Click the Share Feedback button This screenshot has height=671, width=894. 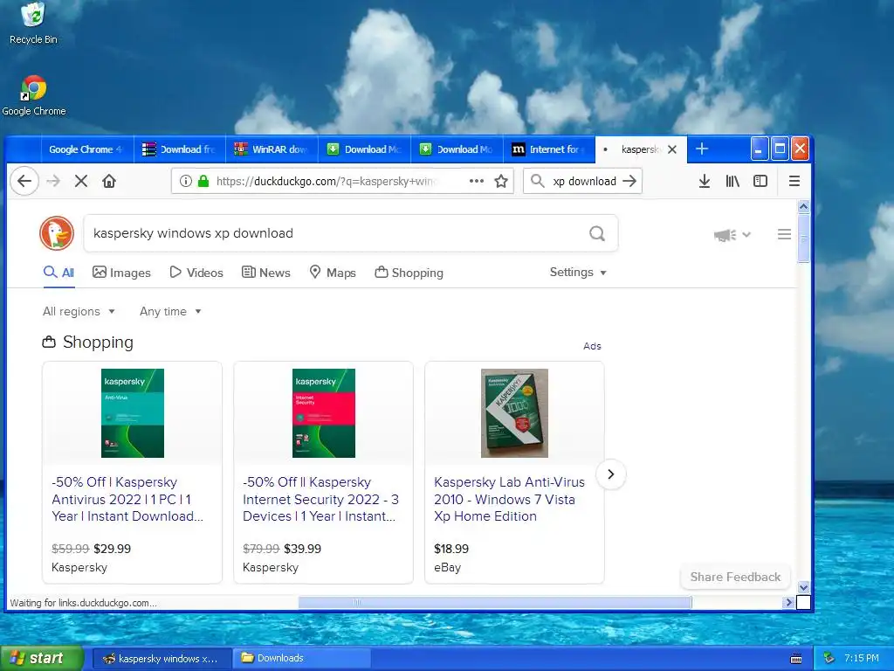735,577
